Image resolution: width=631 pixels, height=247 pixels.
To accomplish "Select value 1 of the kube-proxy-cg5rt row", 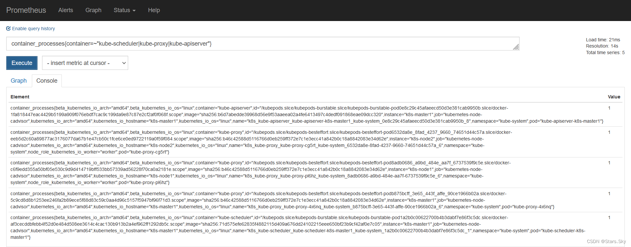I will click(609, 132).
